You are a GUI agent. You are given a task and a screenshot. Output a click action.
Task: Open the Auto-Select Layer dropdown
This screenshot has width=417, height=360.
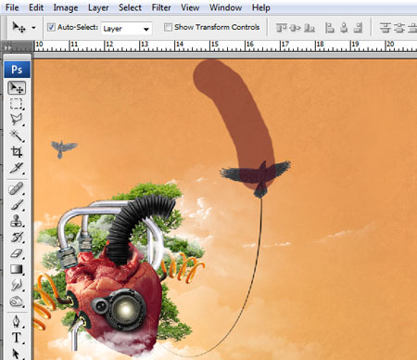[126, 29]
